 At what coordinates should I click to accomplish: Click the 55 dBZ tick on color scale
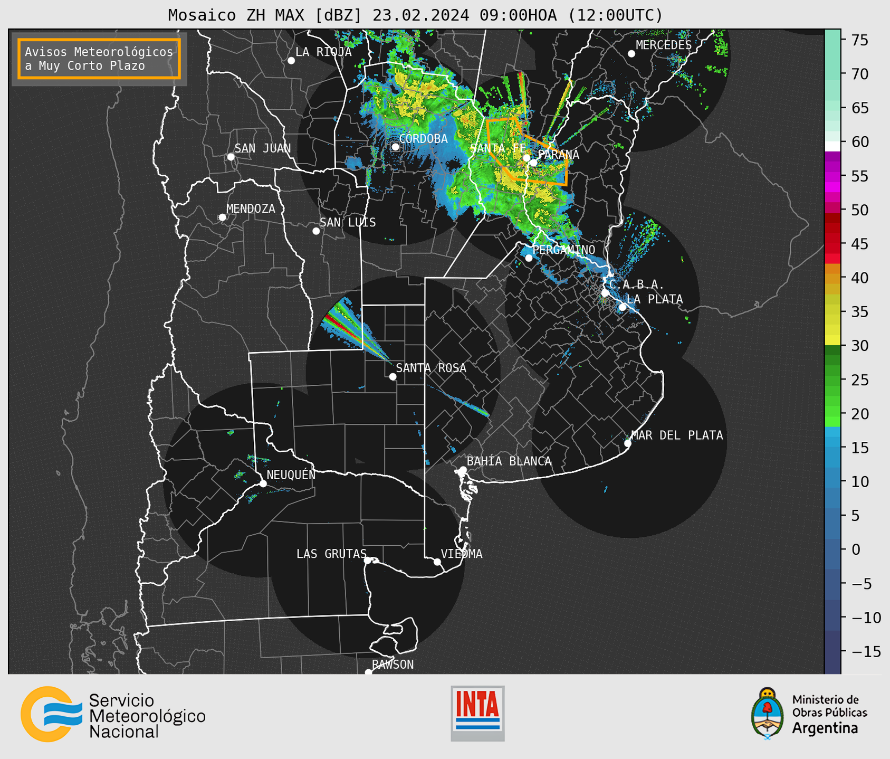click(859, 176)
